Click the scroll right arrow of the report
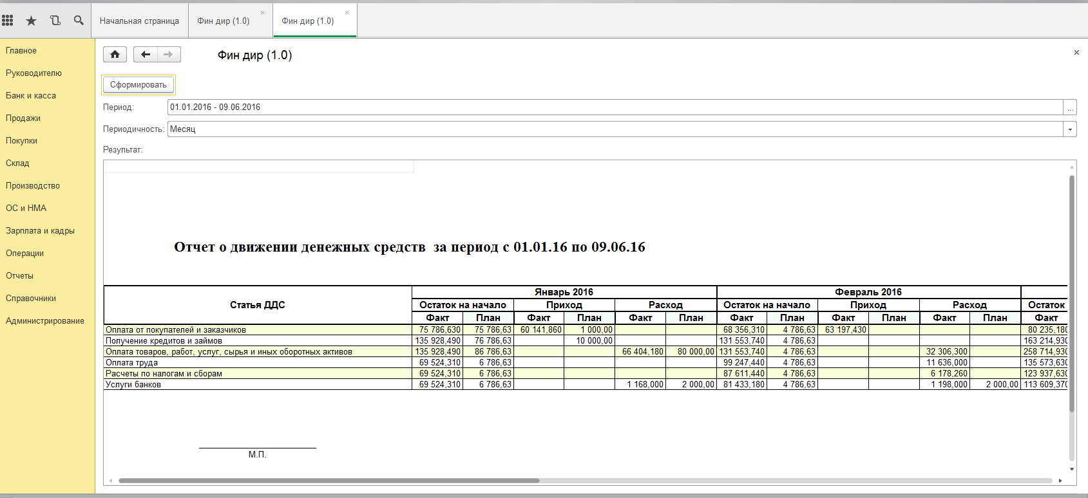Image resolution: width=1088 pixels, height=498 pixels. [1060, 481]
